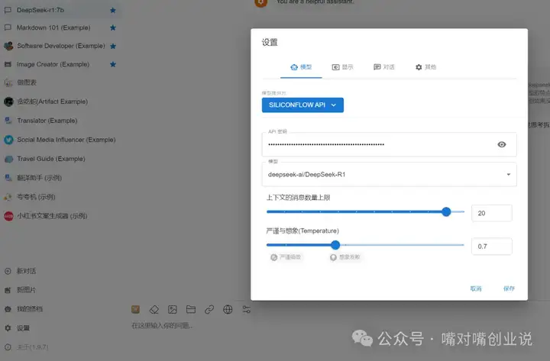The width and height of the screenshot is (550, 361).
Task: Switch to the 显示 settings tab
Action: (x=342, y=67)
